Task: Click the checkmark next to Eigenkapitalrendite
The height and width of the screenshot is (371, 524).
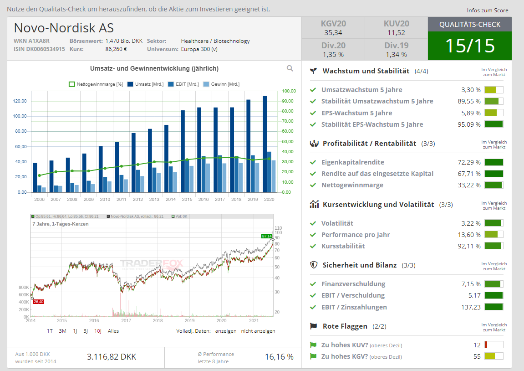Action: click(313, 162)
